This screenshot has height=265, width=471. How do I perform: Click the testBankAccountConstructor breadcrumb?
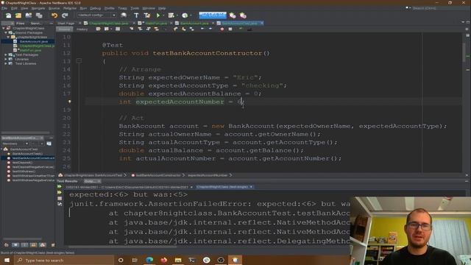coord(158,175)
